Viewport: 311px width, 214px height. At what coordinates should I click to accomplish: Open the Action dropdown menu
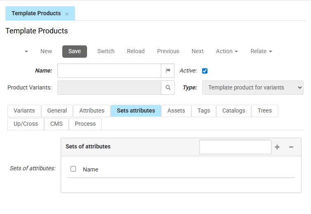pos(227,52)
